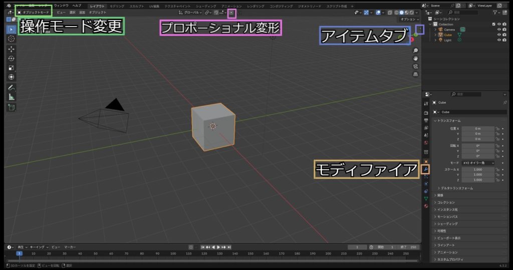Open the Material properties tab icon
Image resolution: width=513 pixels, height=270 pixels.
point(426,206)
